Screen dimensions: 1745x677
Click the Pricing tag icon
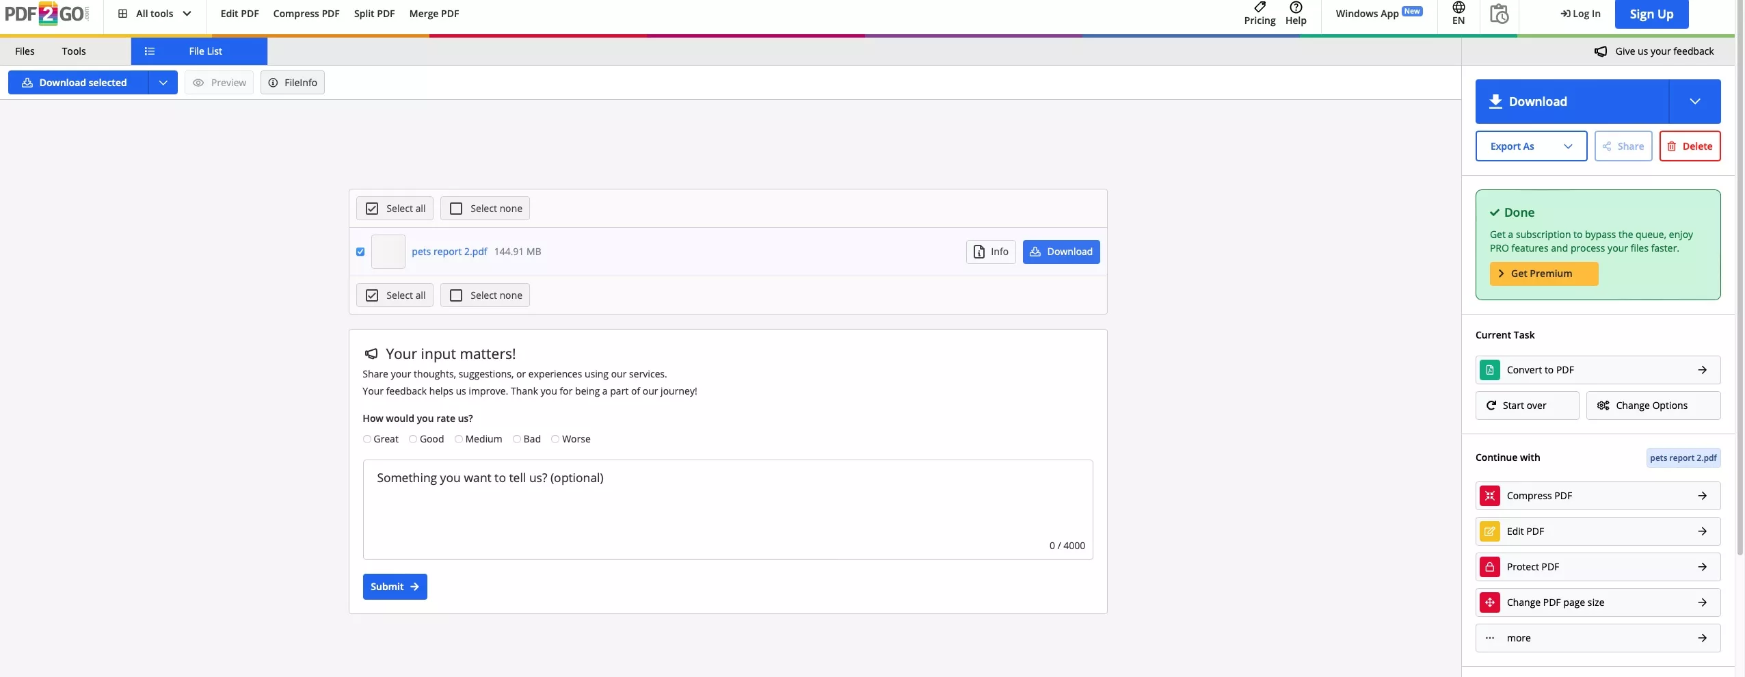pos(1260,8)
